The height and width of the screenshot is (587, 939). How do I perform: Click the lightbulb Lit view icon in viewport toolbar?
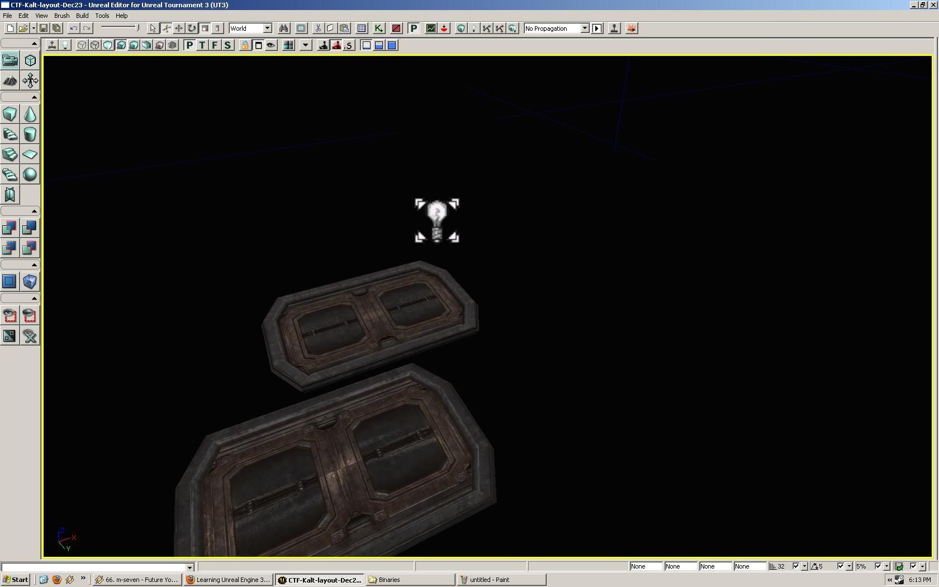click(65, 45)
